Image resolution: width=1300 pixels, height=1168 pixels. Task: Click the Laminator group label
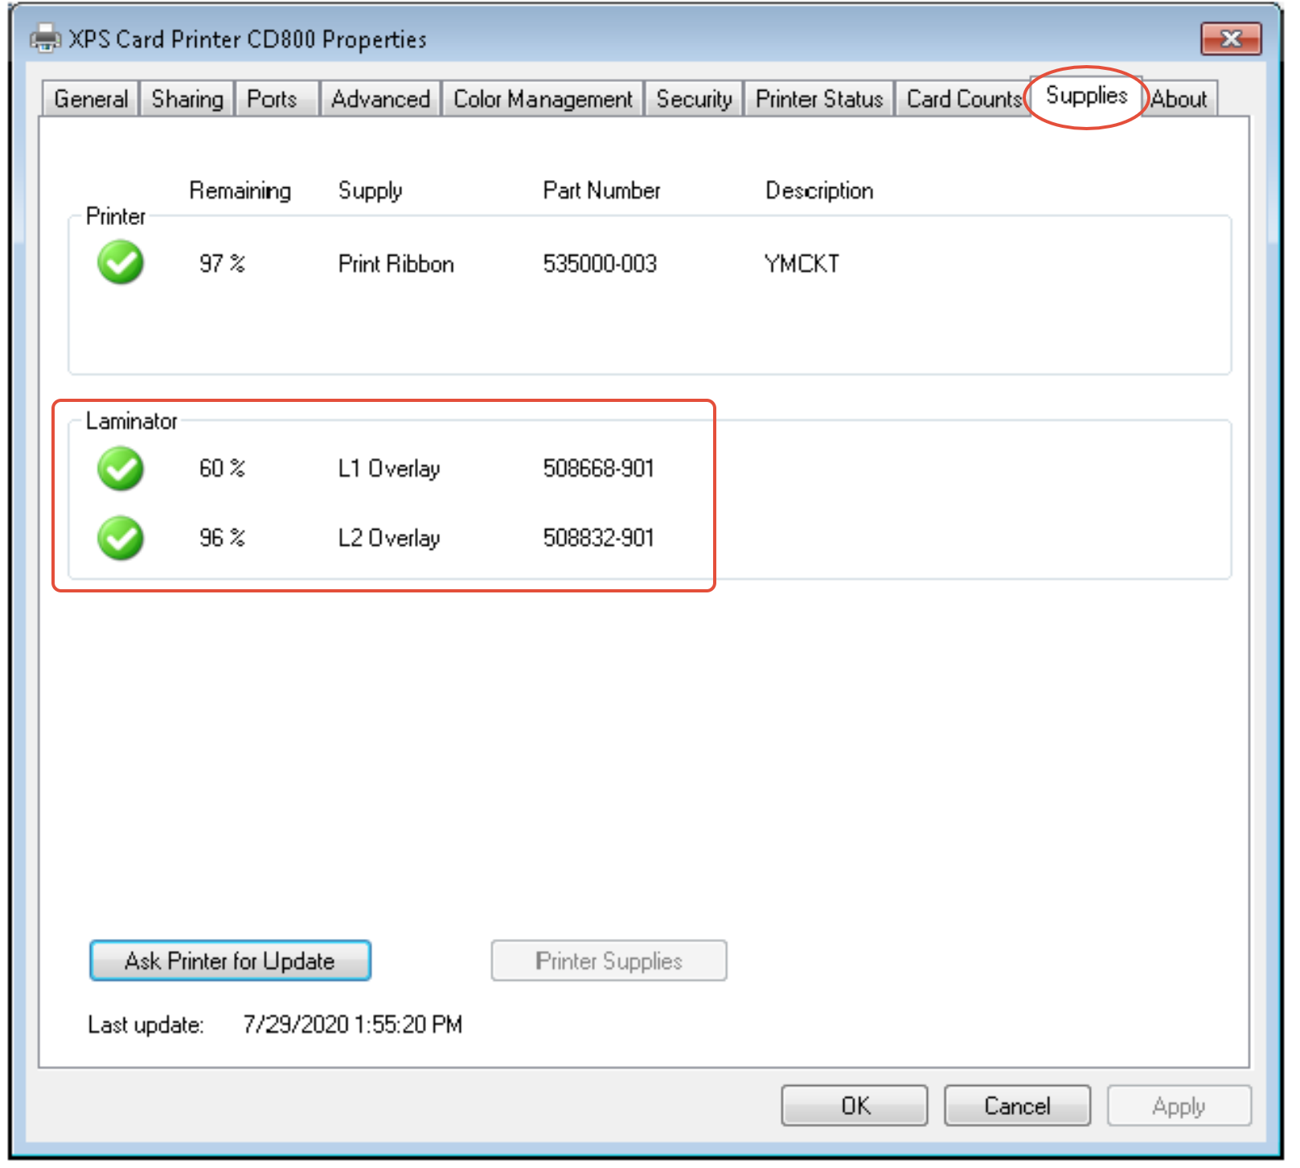(x=131, y=421)
